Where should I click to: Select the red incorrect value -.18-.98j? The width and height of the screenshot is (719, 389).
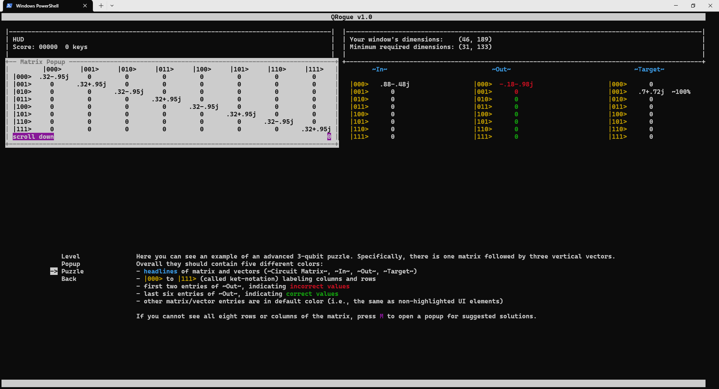516,84
